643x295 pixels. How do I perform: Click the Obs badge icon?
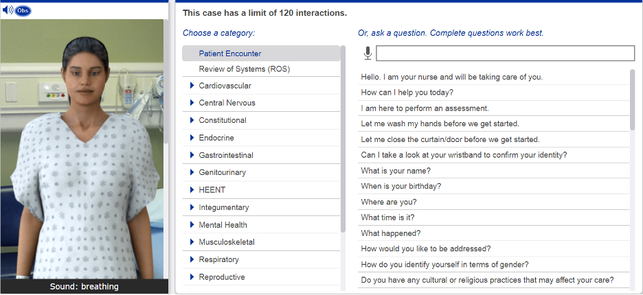[23, 10]
